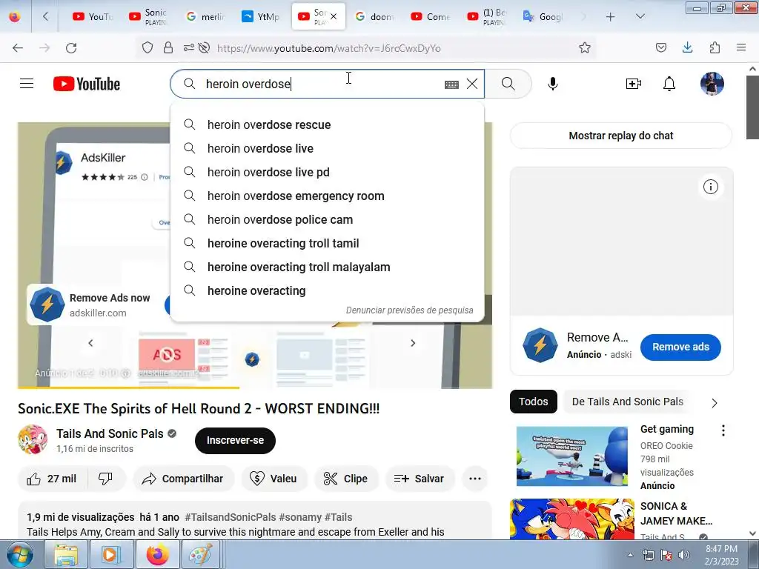Send a Valeu super thanks
The height and width of the screenshot is (569, 759).
pyautogui.click(x=274, y=479)
